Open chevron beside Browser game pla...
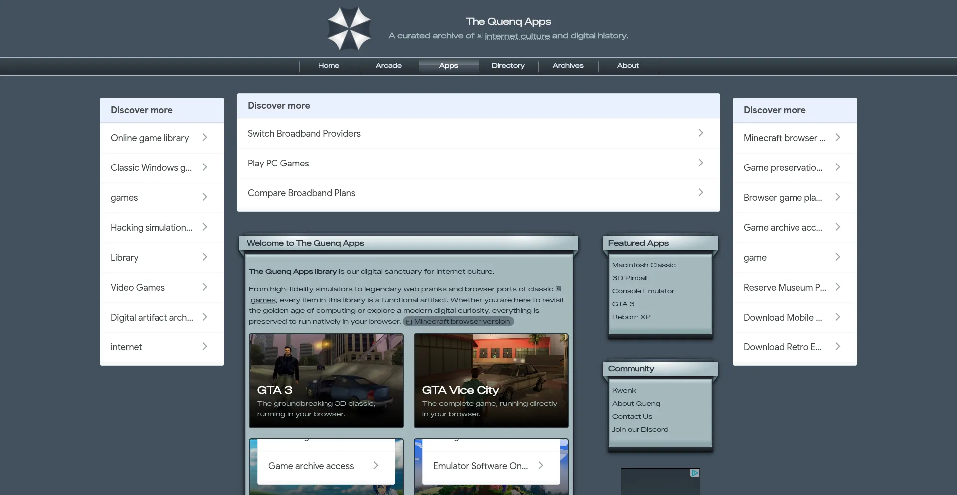The image size is (957, 495). tap(838, 197)
